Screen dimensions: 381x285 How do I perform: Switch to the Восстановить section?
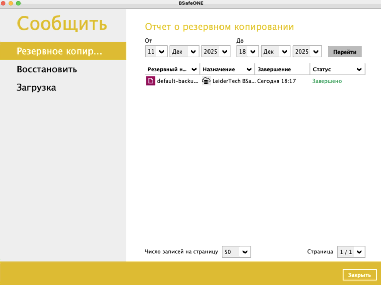point(47,69)
